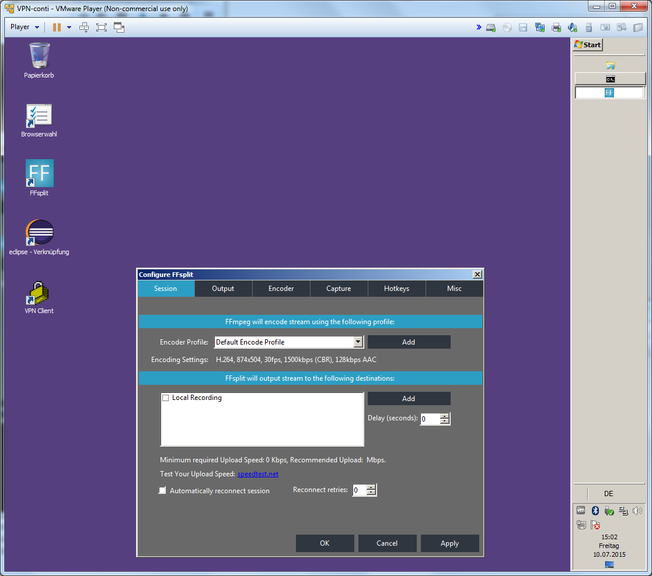This screenshot has height=576, width=652.
Task: Switch to the Capture tab
Action: (x=339, y=289)
